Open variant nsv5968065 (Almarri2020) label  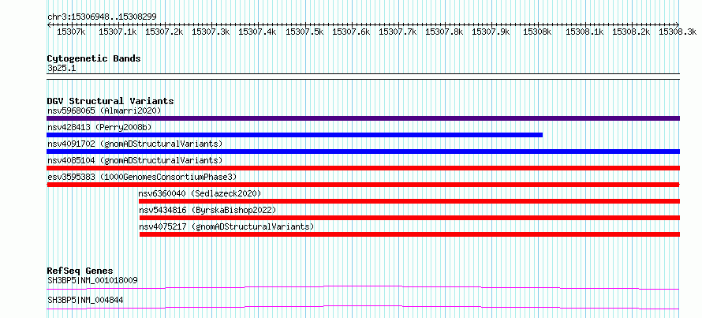[x=104, y=110]
